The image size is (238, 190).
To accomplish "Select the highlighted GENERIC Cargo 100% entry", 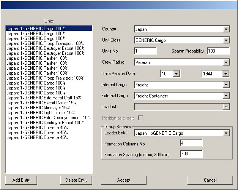I will pyautogui.click(x=49, y=29).
